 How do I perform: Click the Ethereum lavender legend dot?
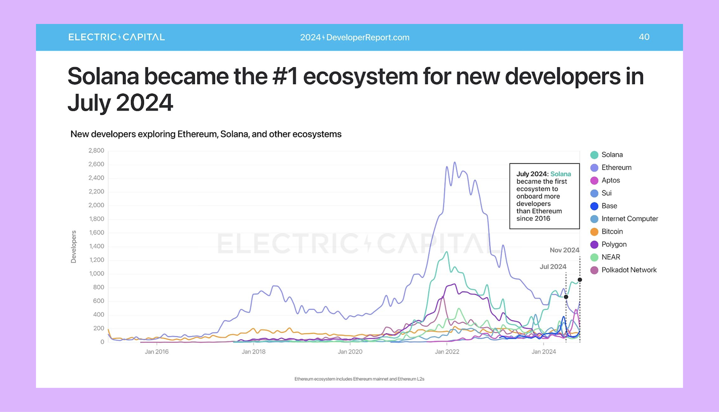pos(594,168)
